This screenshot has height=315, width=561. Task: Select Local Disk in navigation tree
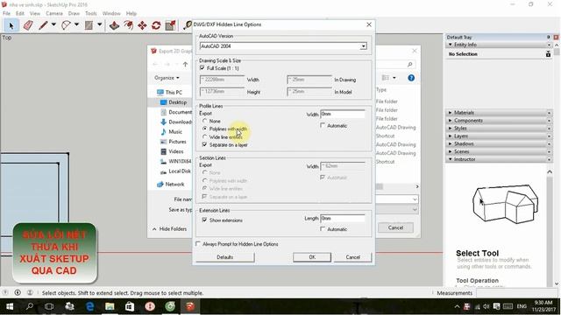point(175,171)
